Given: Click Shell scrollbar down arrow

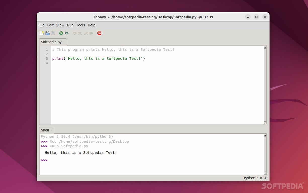Looking at the screenshot, I should tap(265, 173).
